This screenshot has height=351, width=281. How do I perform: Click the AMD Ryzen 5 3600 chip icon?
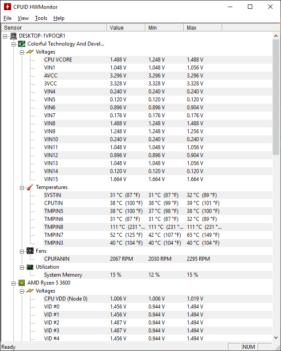tap(22, 283)
